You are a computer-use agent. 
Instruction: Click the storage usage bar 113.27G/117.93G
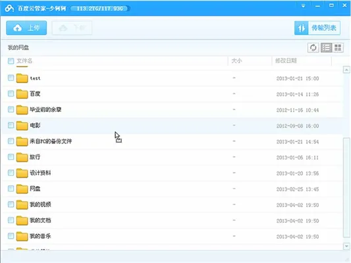click(x=100, y=9)
